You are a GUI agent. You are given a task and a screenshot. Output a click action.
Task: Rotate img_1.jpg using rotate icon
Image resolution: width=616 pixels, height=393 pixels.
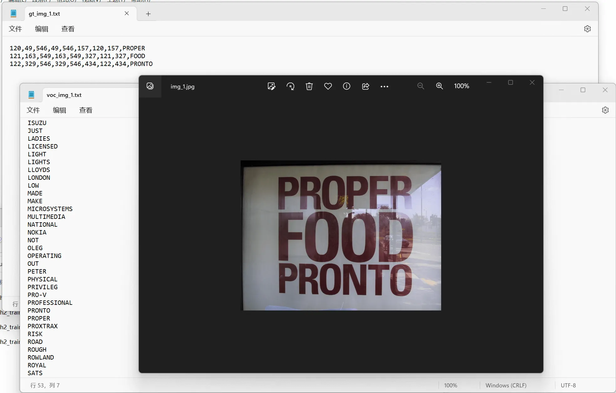tap(290, 86)
